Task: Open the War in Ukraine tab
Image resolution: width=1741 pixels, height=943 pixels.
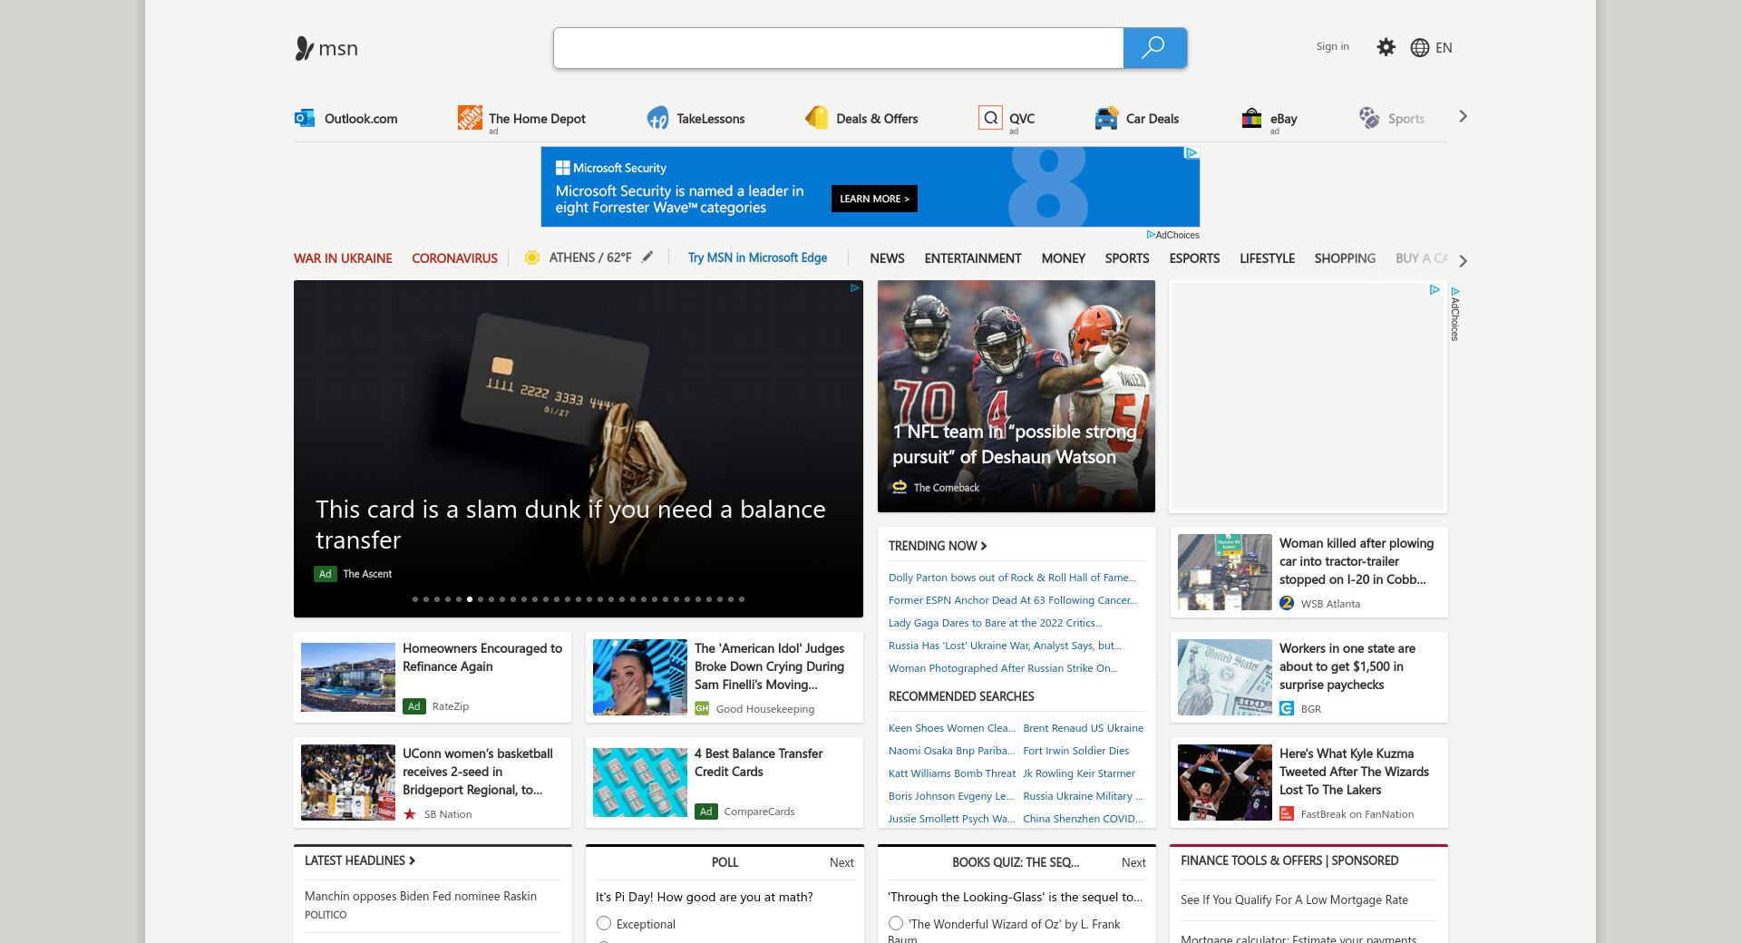Action: [x=343, y=258]
